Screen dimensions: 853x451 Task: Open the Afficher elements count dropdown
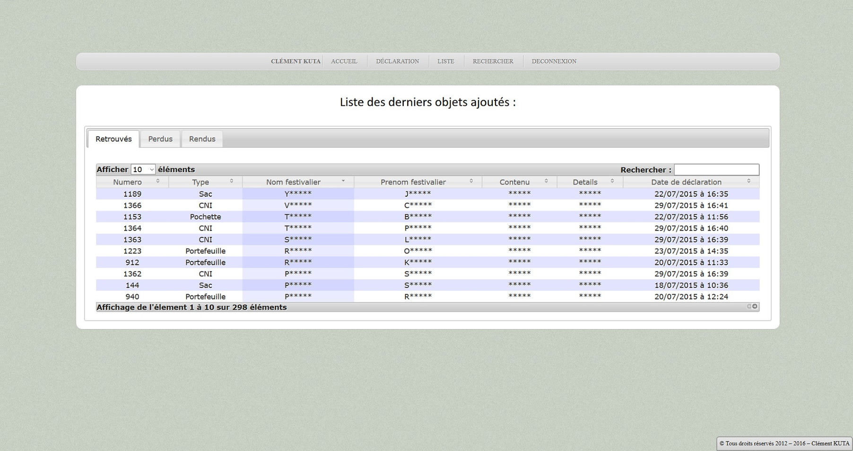click(143, 169)
